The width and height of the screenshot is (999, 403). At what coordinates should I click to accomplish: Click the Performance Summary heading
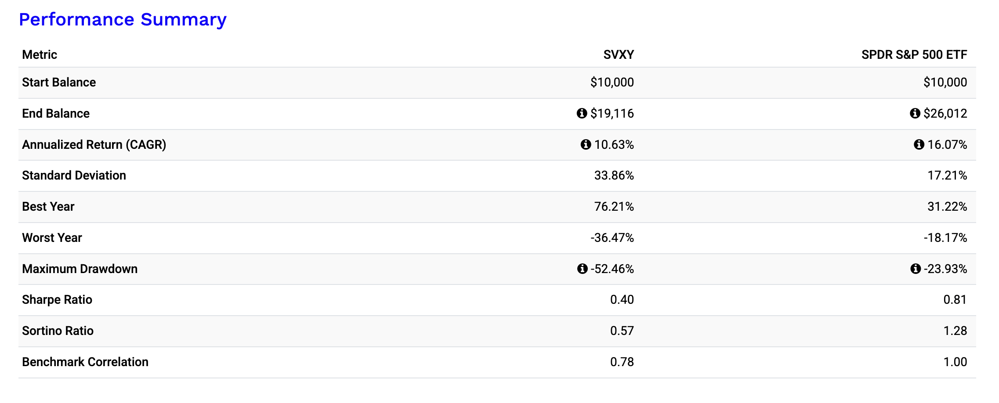coord(123,20)
